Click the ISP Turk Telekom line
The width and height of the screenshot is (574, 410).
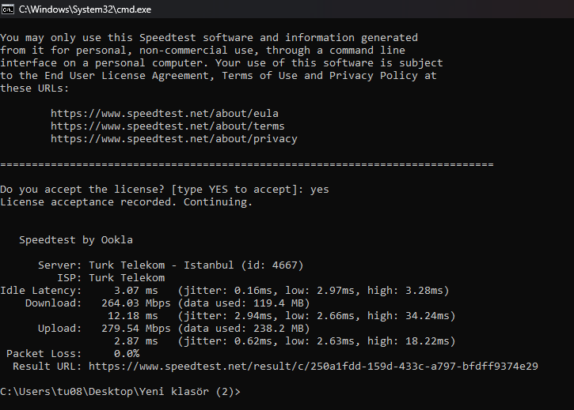(111, 278)
